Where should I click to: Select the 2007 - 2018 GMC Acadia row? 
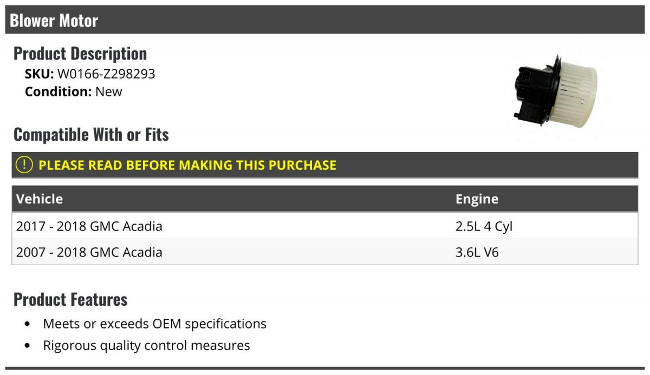point(325,252)
